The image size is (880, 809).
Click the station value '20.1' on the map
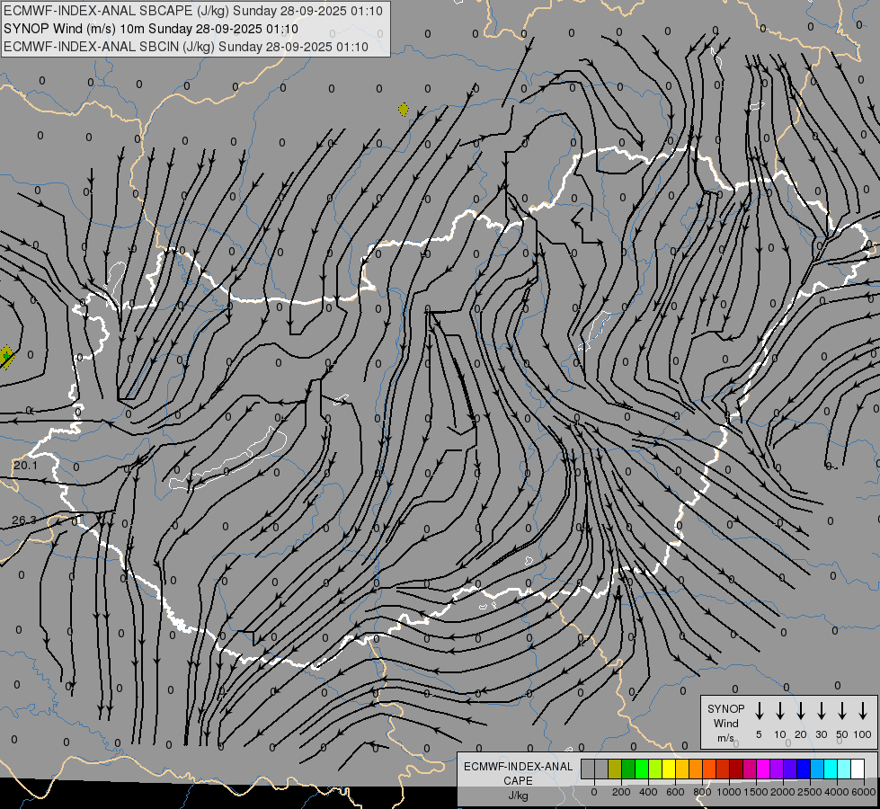pyautogui.click(x=25, y=465)
